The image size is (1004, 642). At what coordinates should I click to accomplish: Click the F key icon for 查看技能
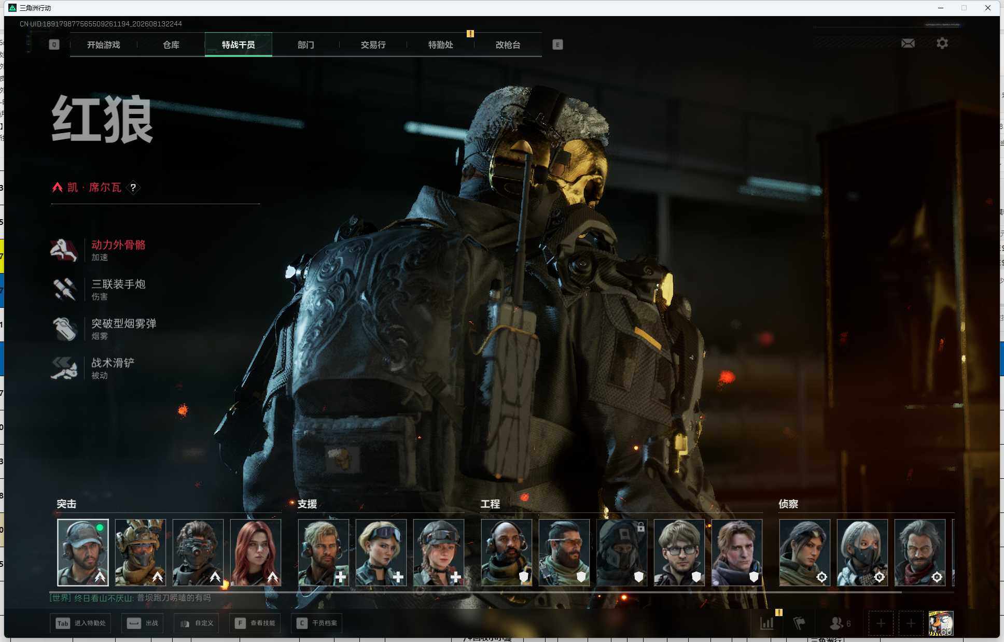pos(240,623)
